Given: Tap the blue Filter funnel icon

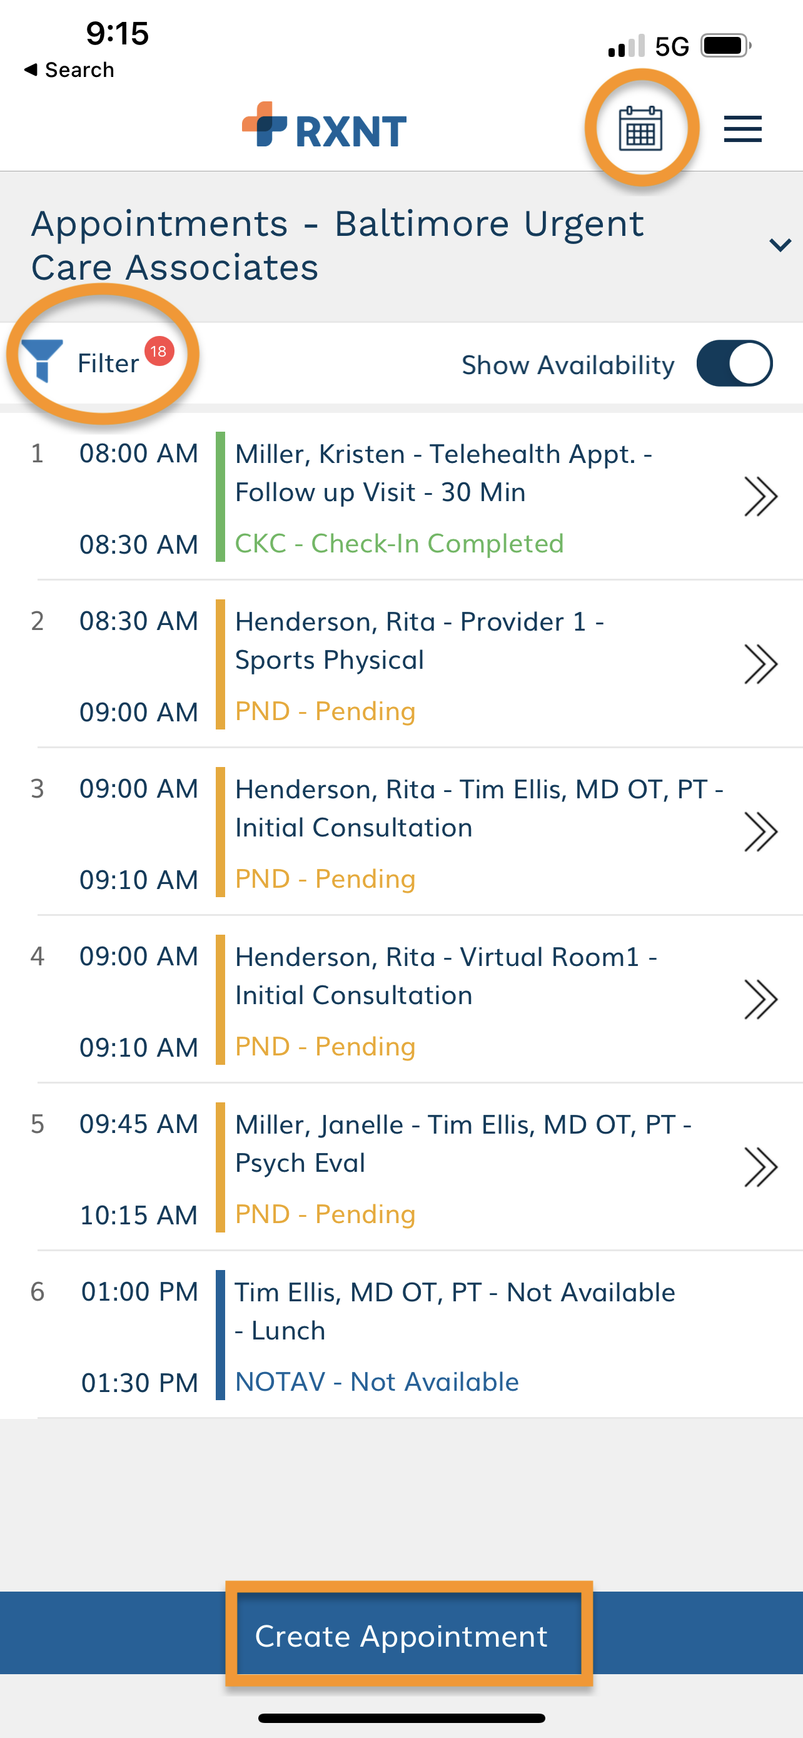Looking at the screenshot, I should 42,361.
